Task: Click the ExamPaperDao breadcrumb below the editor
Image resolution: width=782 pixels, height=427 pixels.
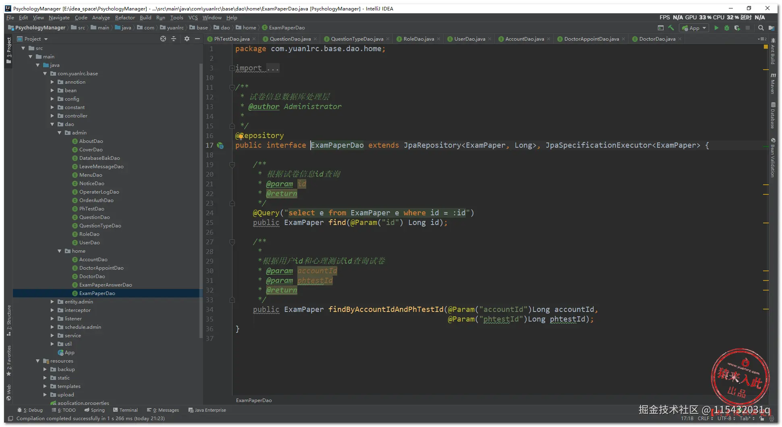Action: coord(254,400)
